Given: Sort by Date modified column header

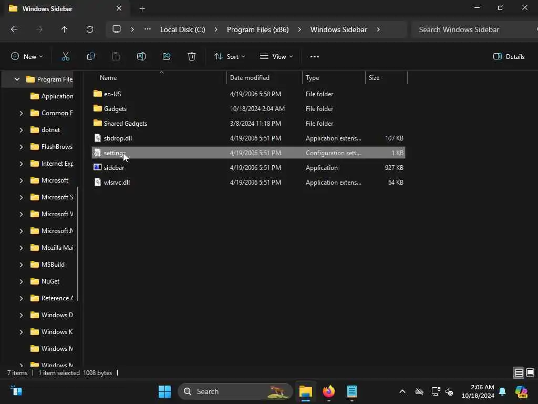Looking at the screenshot, I should point(264,78).
